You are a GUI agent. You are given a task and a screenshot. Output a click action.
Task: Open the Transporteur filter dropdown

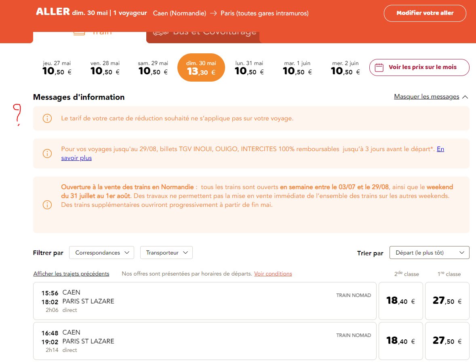[x=166, y=253]
